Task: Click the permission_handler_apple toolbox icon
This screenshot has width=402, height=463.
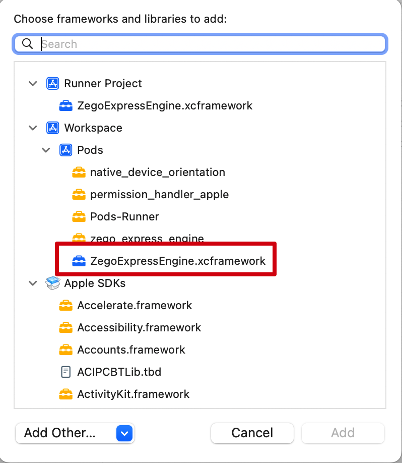Action: pos(79,195)
